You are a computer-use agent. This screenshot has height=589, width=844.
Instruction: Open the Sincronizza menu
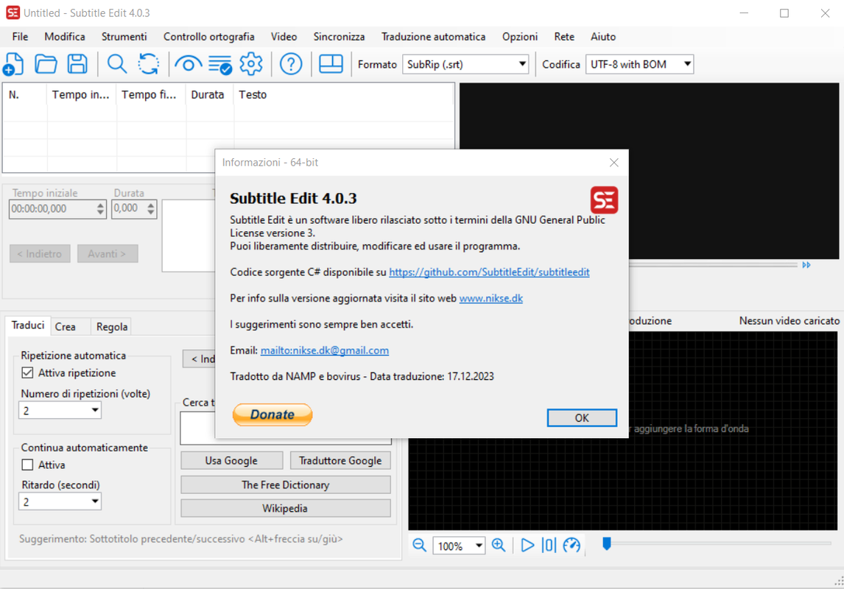pyautogui.click(x=339, y=37)
